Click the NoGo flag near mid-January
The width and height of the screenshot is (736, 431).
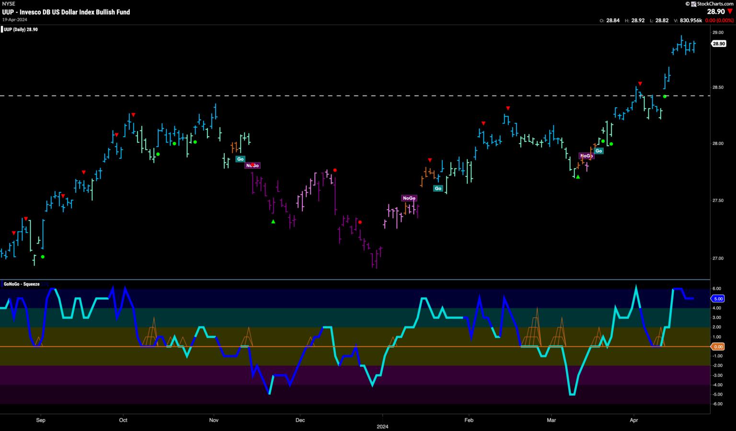409,198
